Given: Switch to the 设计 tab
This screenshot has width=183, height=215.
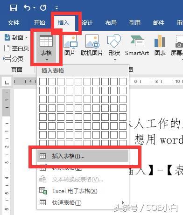Looking at the screenshot, I should point(87,23).
